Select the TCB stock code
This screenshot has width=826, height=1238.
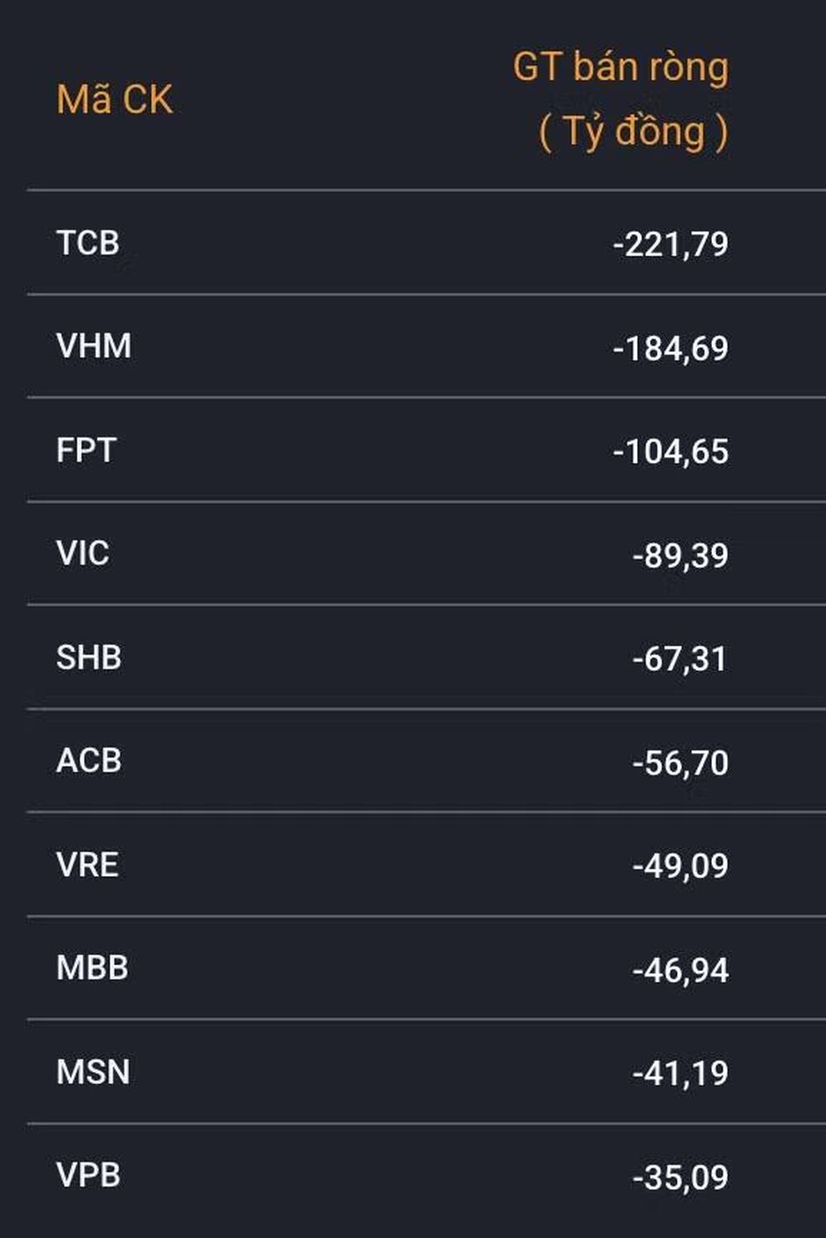pyautogui.click(x=88, y=243)
